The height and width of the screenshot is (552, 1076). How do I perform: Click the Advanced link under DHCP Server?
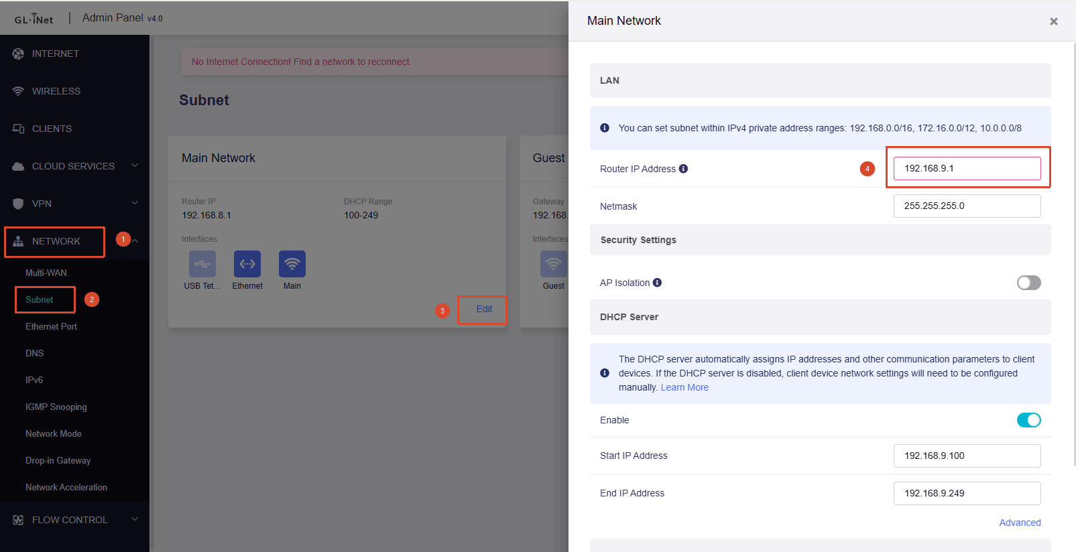[1020, 523]
